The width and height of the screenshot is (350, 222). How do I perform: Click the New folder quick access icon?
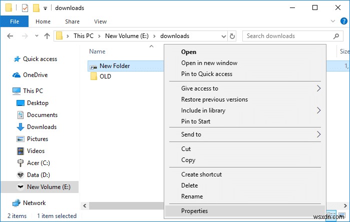coord(36,8)
